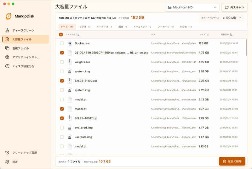Check the sys_prod.img checkbox

point(62,128)
